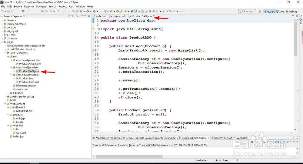This screenshot has height=164, width=303.
Task: Open the Project menu
Action: 63,6
